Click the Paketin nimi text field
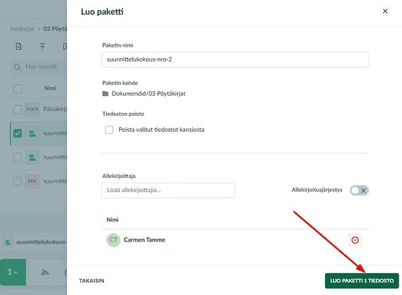The height and width of the screenshot is (295, 402). pyautogui.click(x=234, y=60)
